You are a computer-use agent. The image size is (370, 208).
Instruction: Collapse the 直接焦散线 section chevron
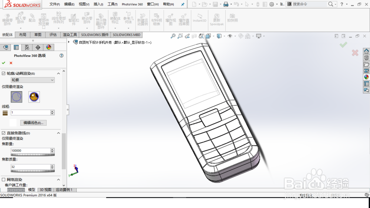pos(58,133)
